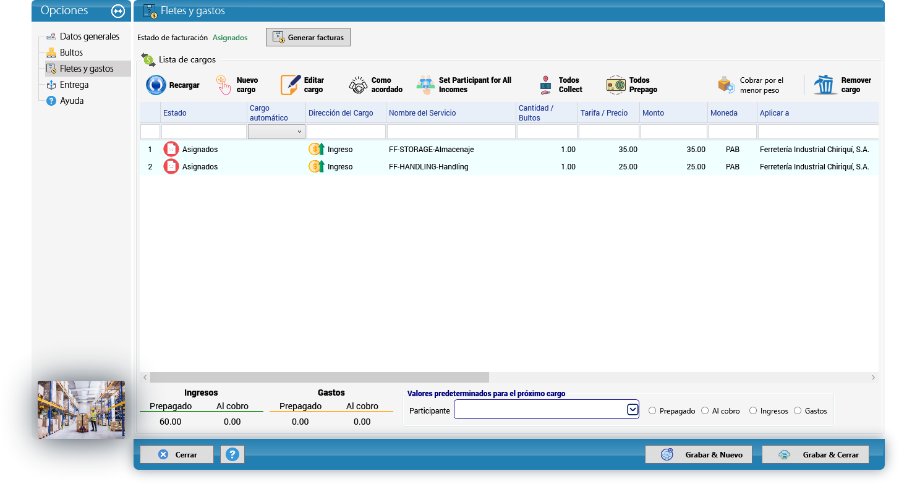Select the Gastos radio button
899x484 pixels.
tap(798, 411)
